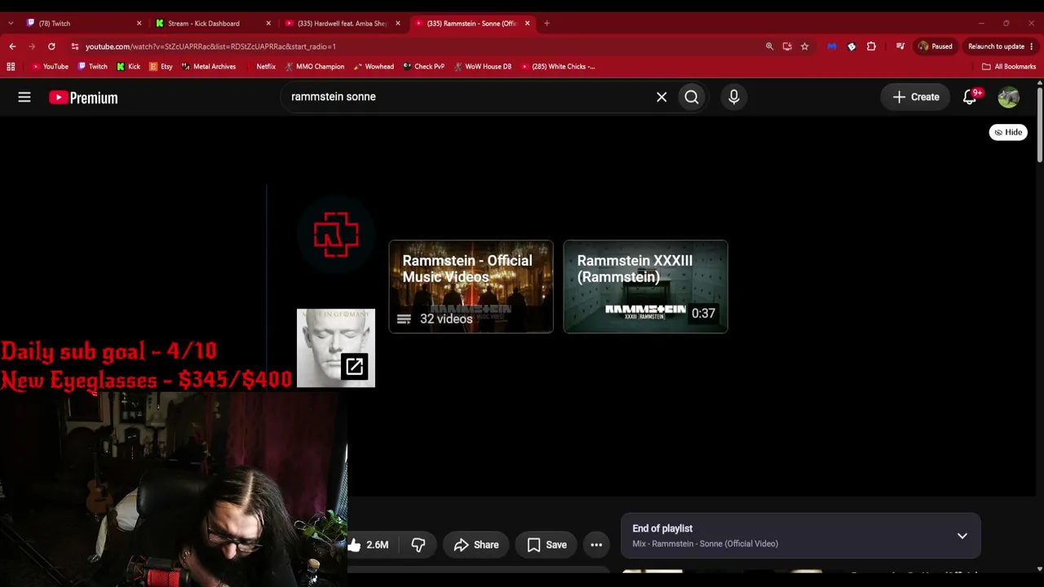Close the Twitch tab
The height and width of the screenshot is (587, 1044).
(x=139, y=24)
